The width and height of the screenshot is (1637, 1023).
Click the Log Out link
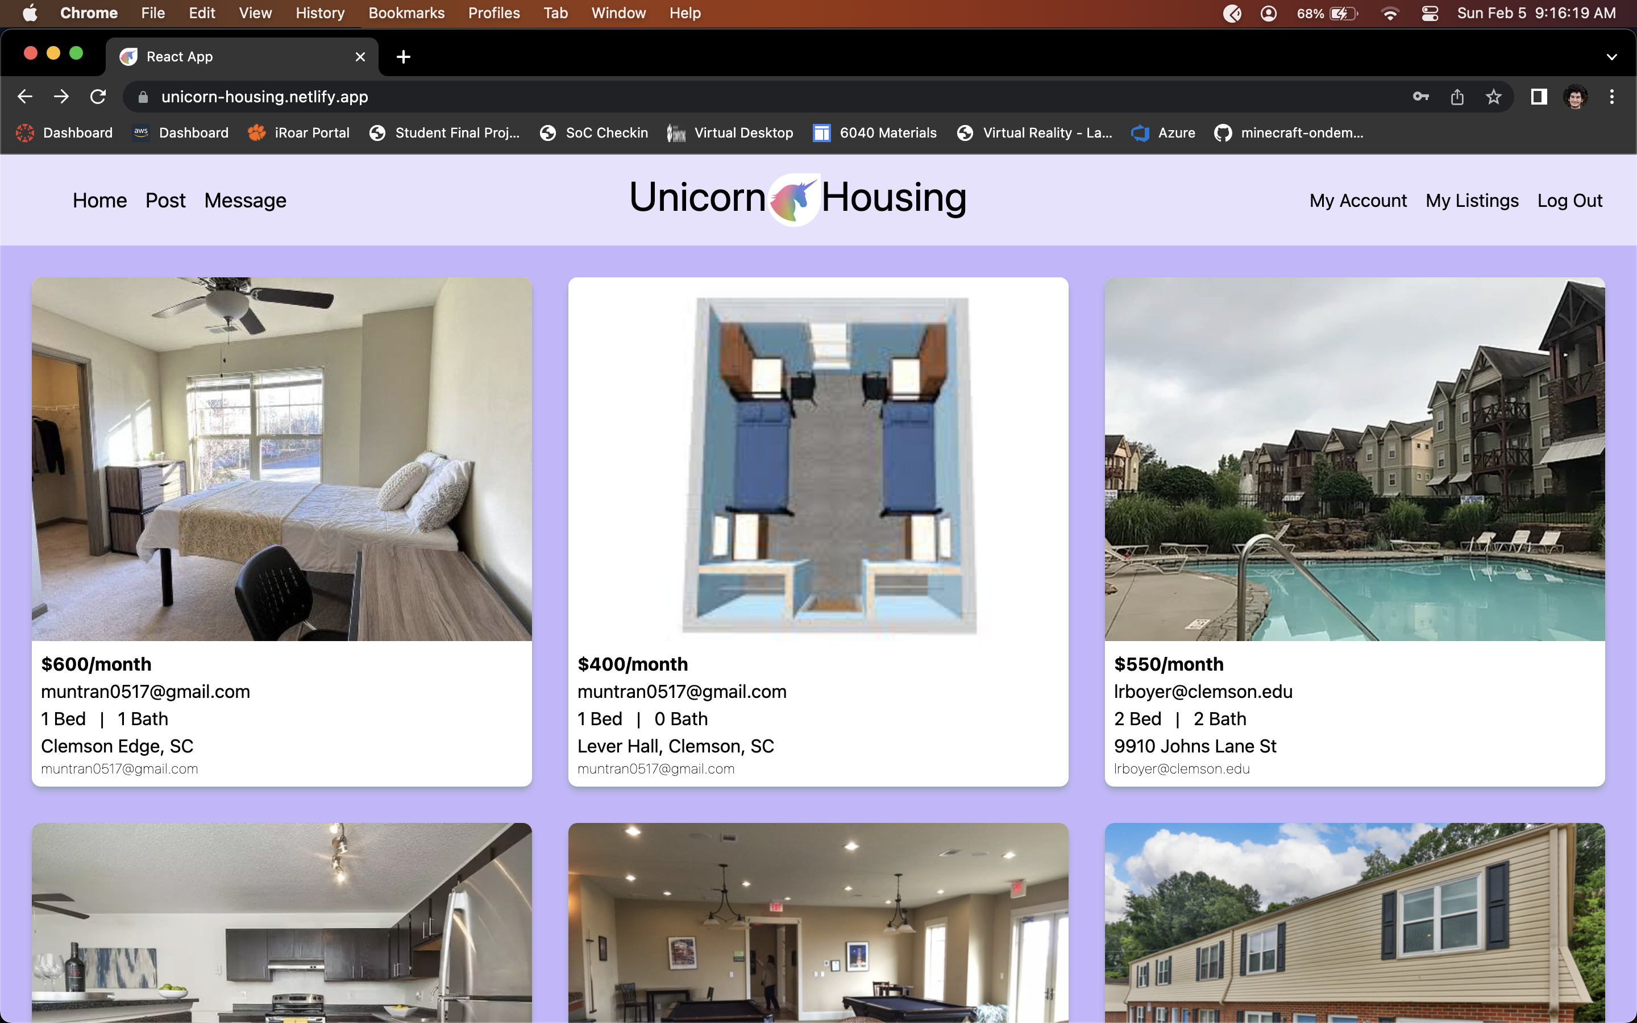(1569, 200)
